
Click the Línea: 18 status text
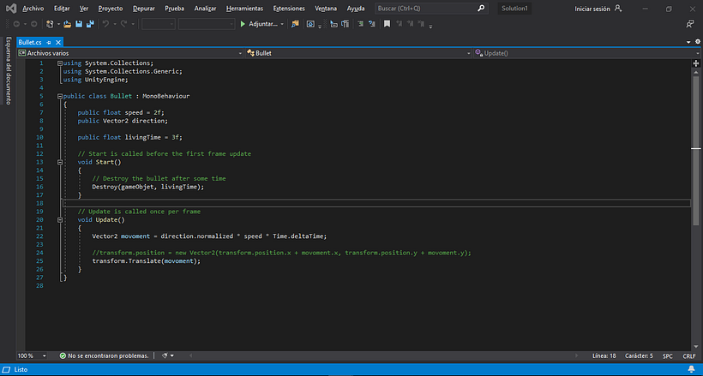click(x=604, y=355)
